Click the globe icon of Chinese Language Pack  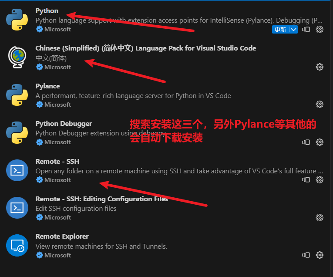17,57
